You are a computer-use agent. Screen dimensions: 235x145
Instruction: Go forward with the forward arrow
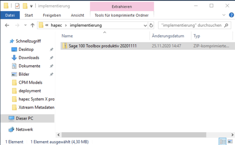[17, 25]
